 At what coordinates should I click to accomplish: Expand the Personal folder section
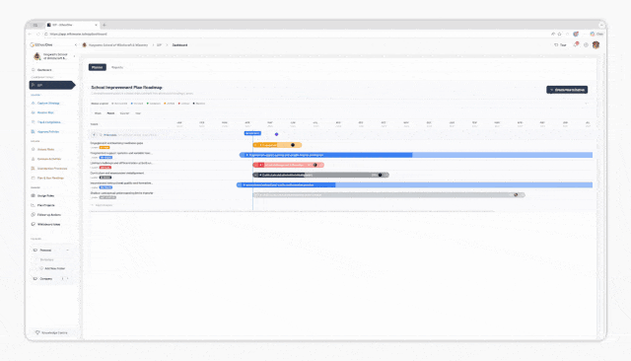click(x=51, y=250)
